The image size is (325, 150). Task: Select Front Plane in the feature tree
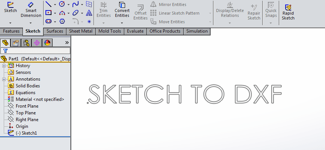click(x=27, y=106)
